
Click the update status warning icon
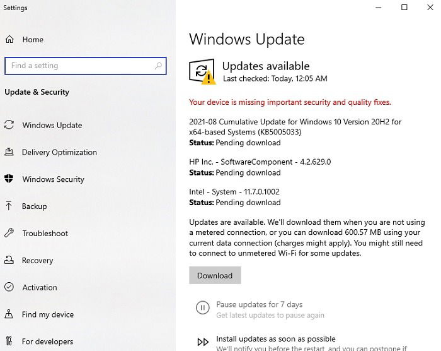click(x=202, y=71)
